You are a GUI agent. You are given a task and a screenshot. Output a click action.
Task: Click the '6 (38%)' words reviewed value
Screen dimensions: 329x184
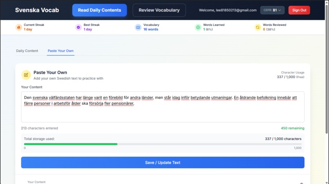pos(269,29)
